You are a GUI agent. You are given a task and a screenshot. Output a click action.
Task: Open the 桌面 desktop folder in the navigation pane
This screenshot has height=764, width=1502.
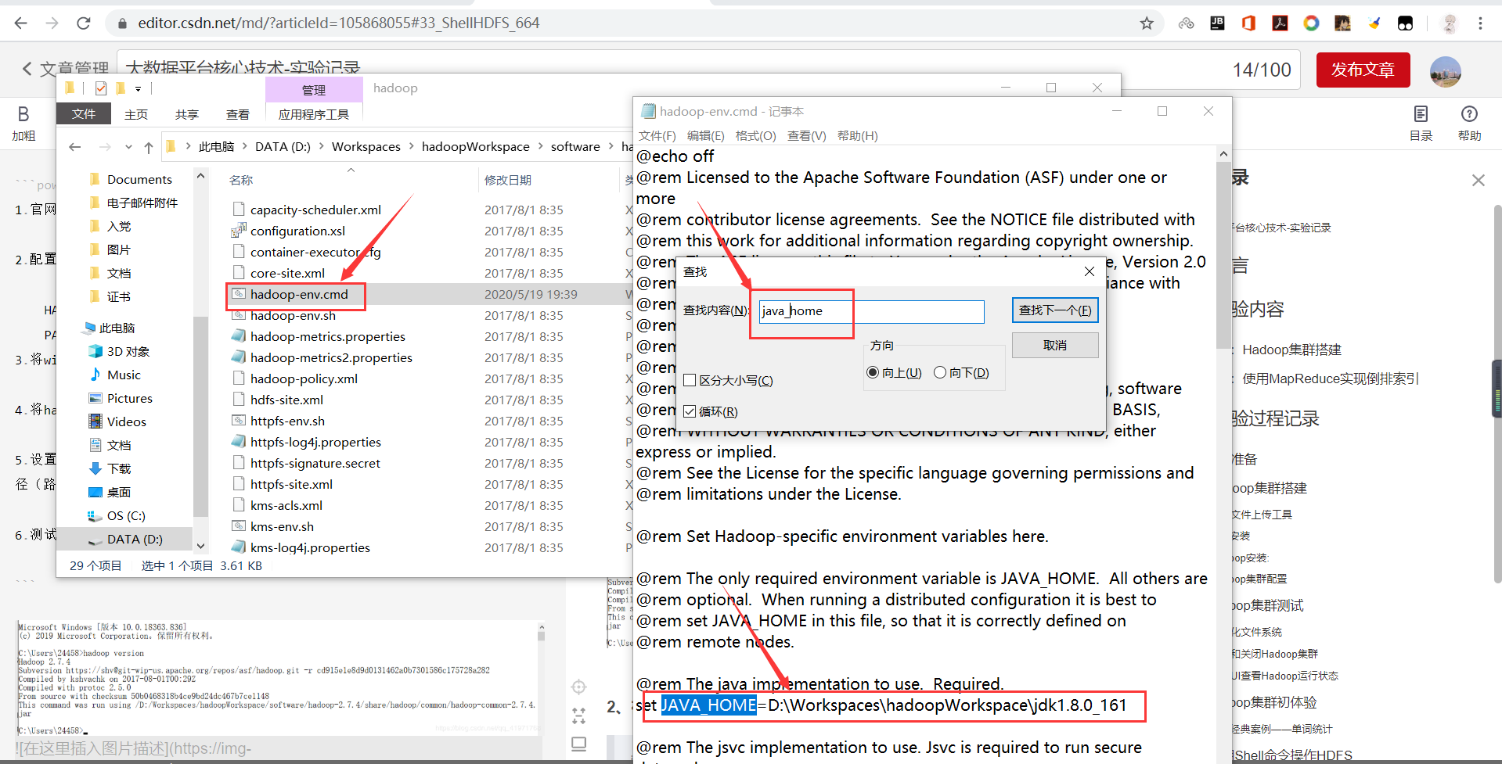tap(119, 492)
